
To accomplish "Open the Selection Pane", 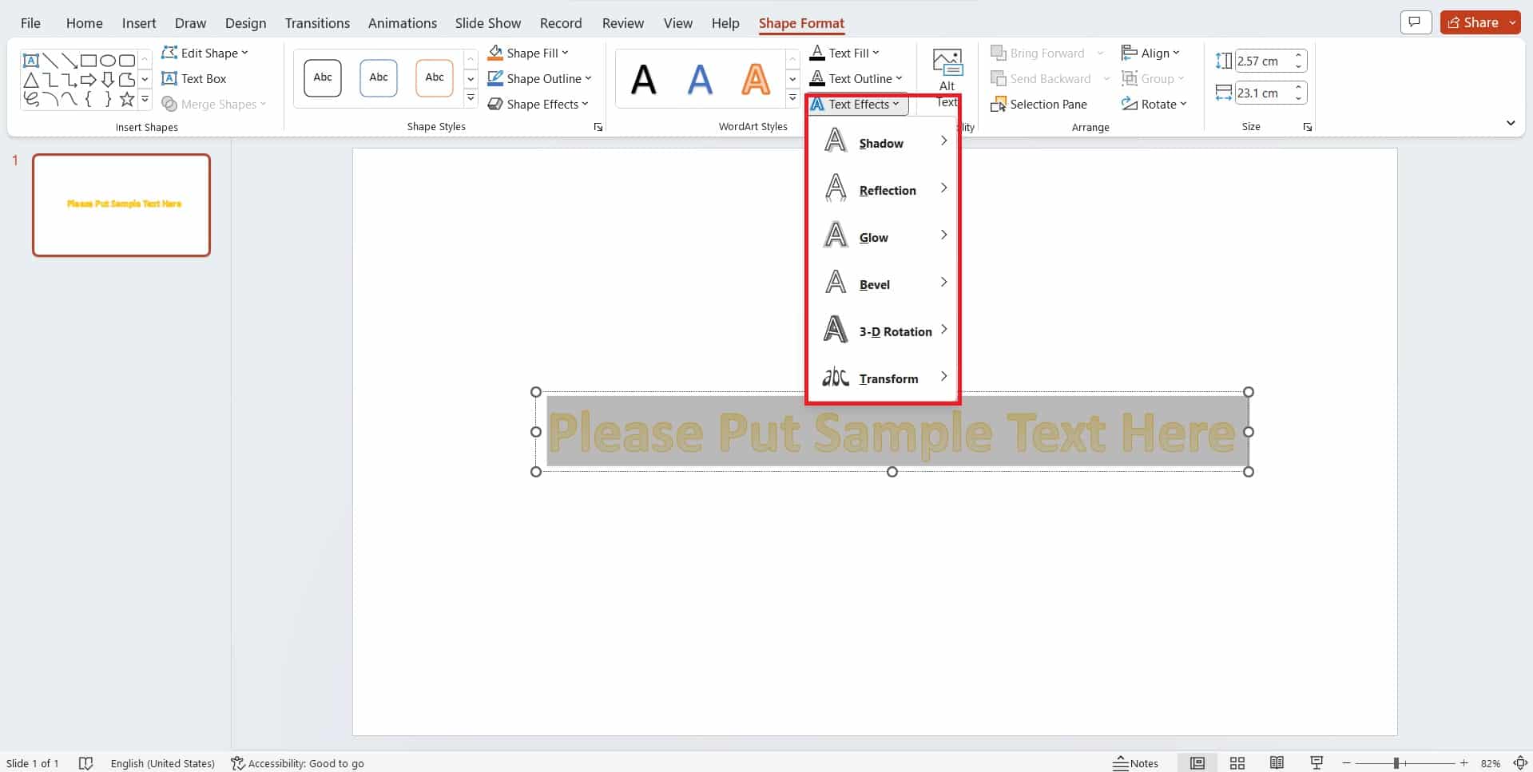I will tap(1039, 104).
